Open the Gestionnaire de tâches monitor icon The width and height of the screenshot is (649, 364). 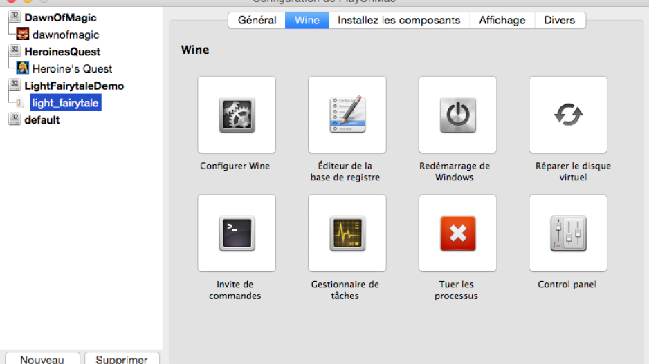click(x=347, y=233)
